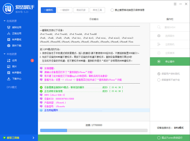Click the green 停止操作 button
The height and width of the screenshot is (141, 190).
170,61
